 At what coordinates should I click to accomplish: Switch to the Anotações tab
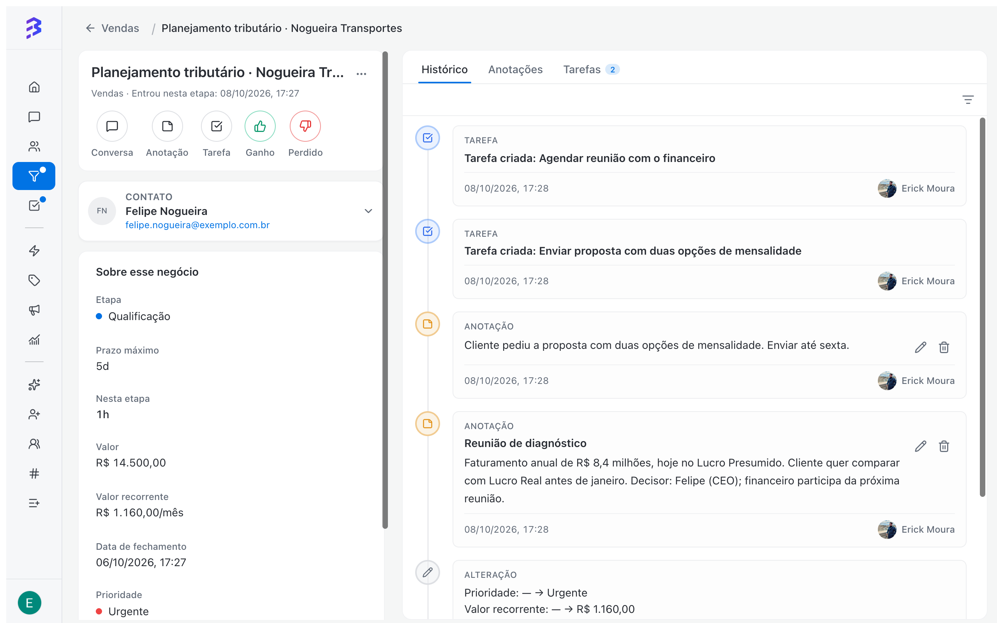[515, 70]
